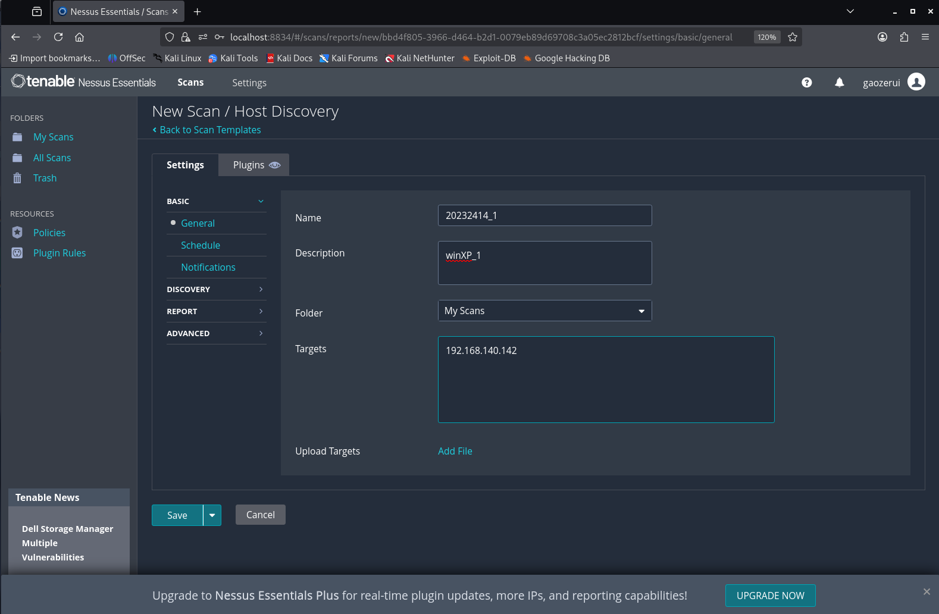Open the Kali Docs bookmark
Screen dimensions: 939x614
(x=289, y=58)
